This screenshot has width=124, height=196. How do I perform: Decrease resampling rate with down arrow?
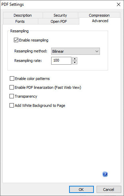75,63
